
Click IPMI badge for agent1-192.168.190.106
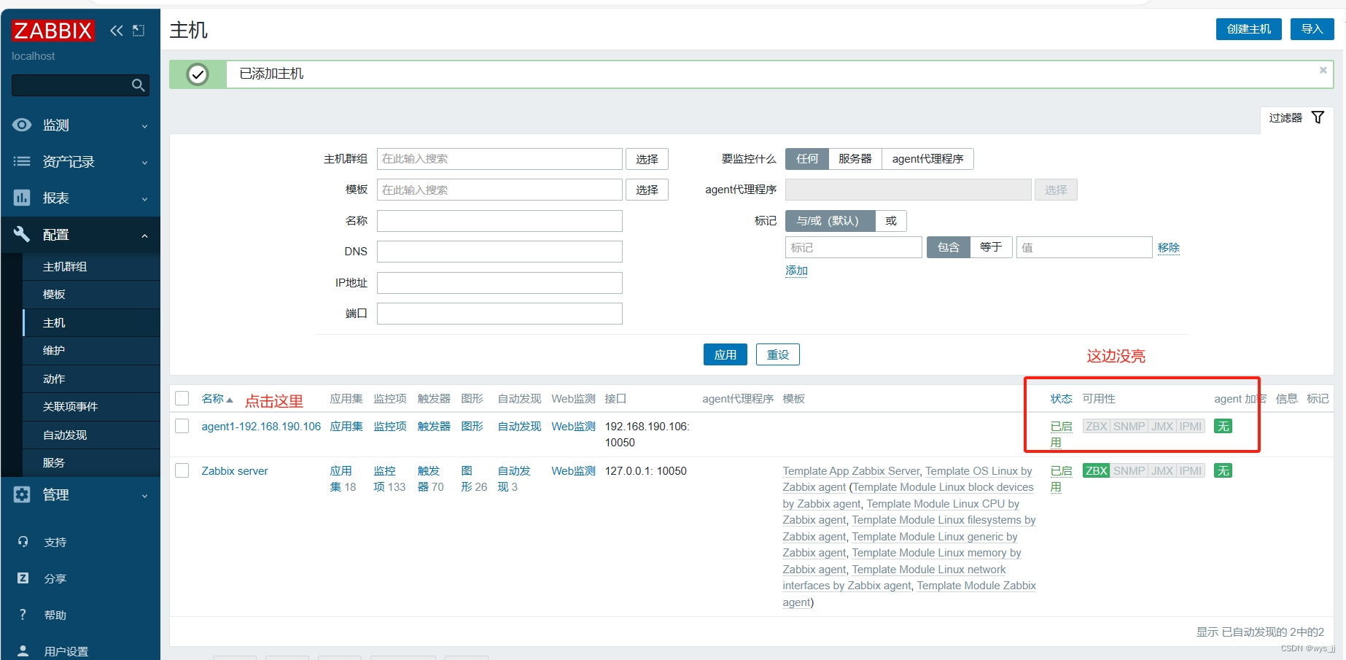coord(1191,427)
